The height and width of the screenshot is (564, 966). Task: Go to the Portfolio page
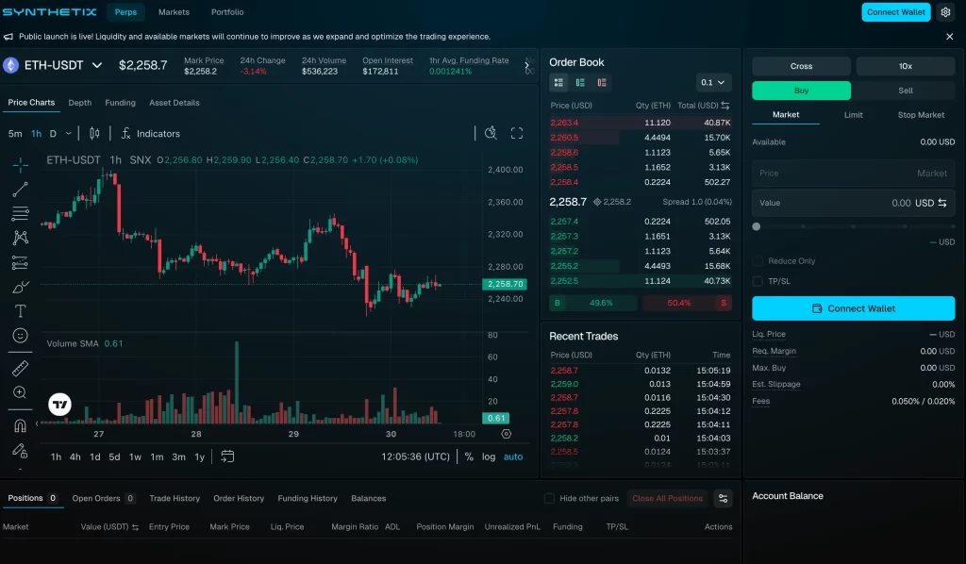tap(227, 12)
